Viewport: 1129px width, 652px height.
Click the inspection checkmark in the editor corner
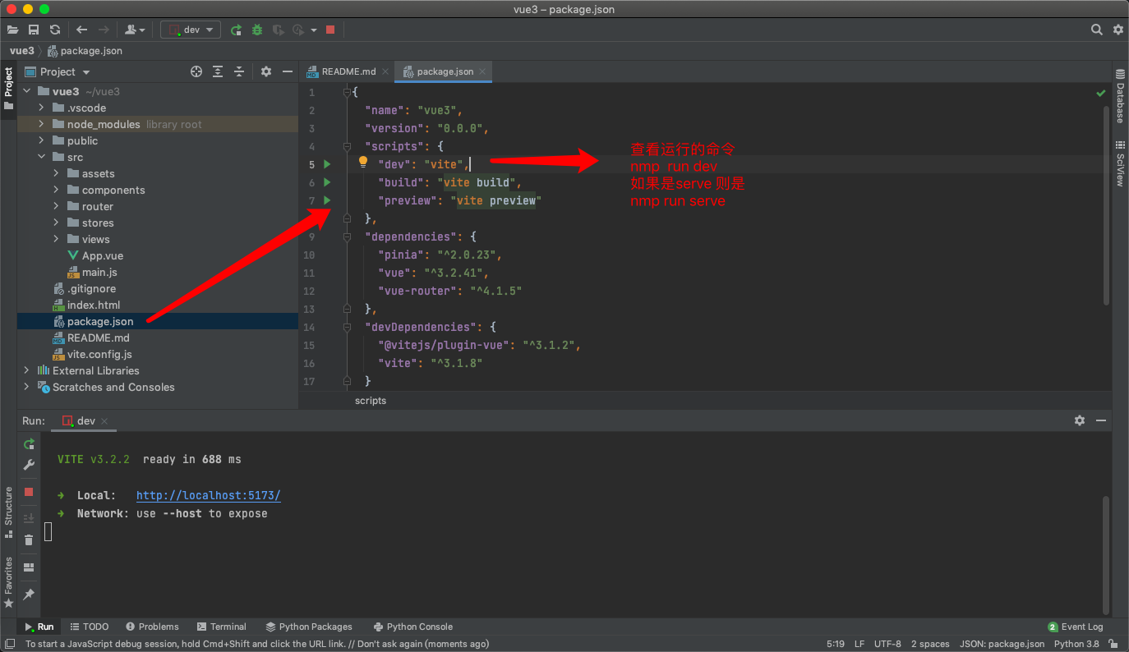pyautogui.click(x=1101, y=93)
